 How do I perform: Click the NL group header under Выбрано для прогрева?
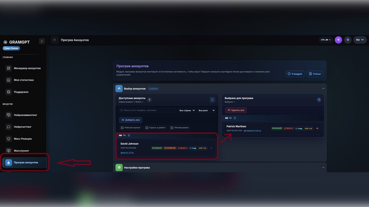[x=273, y=118]
